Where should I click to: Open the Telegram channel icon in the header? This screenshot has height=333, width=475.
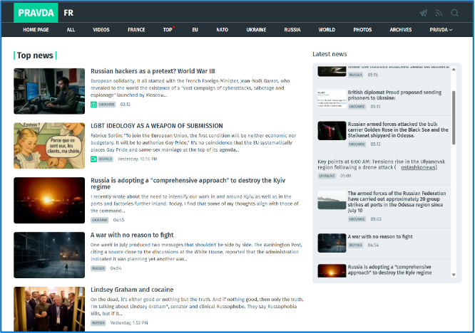424,13
